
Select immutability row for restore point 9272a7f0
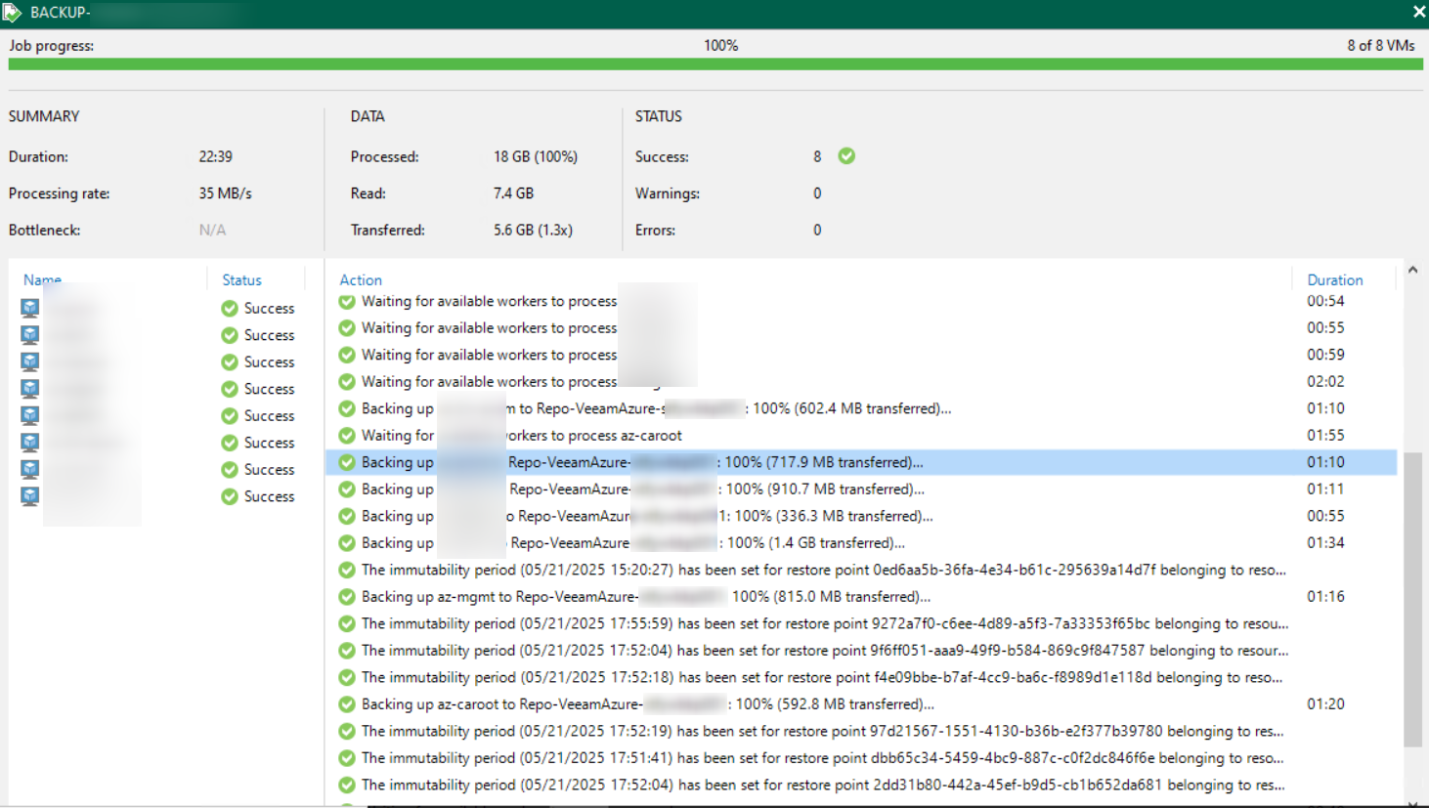[x=861, y=623]
